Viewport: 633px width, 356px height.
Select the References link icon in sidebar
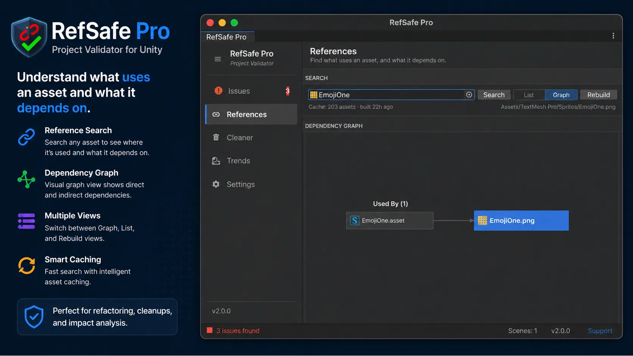(216, 114)
